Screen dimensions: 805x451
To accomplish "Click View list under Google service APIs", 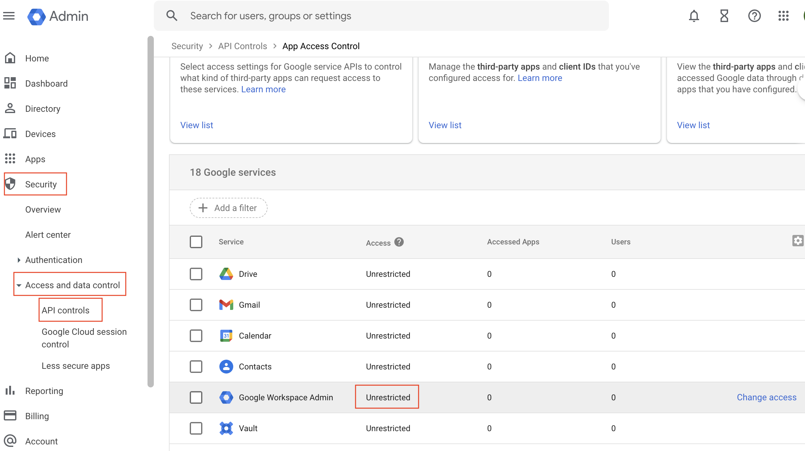I will pos(197,125).
